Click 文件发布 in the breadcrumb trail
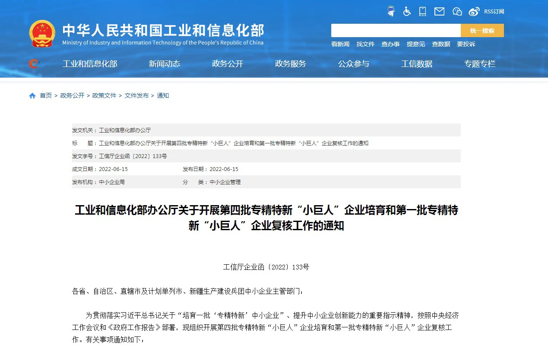This screenshot has width=548, height=355. [136, 95]
